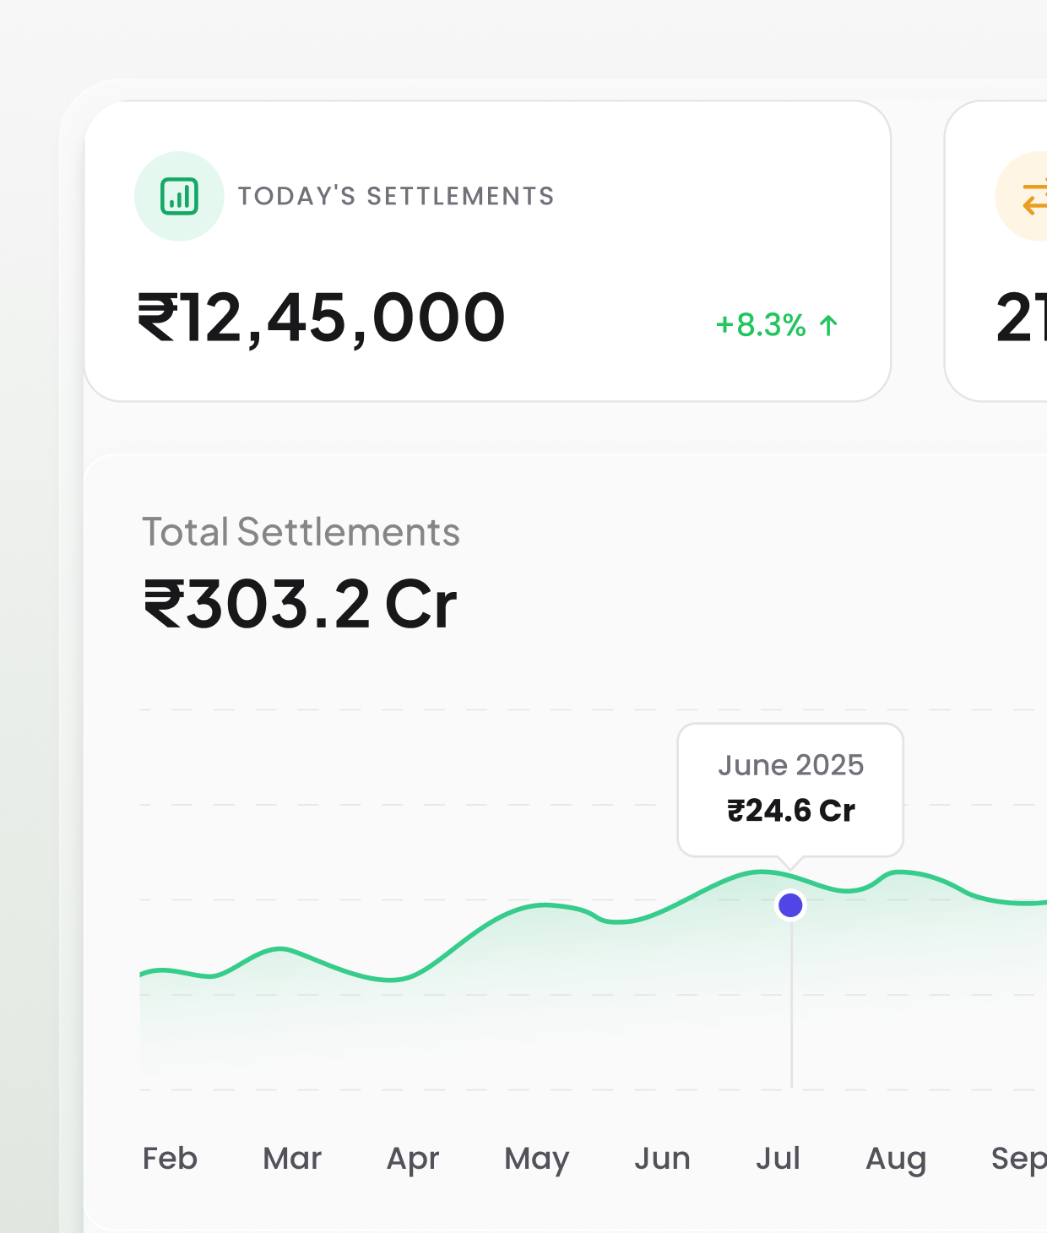Click the green bar chart settlements icon
The image size is (1047, 1233).
click(179, 196)
